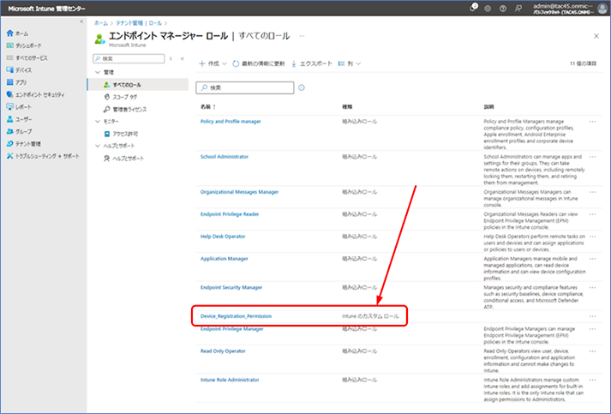The width and height of the screenshot is (611, 414).
Task: Open ユーザー in the sidebar
Action: (19, 119)
